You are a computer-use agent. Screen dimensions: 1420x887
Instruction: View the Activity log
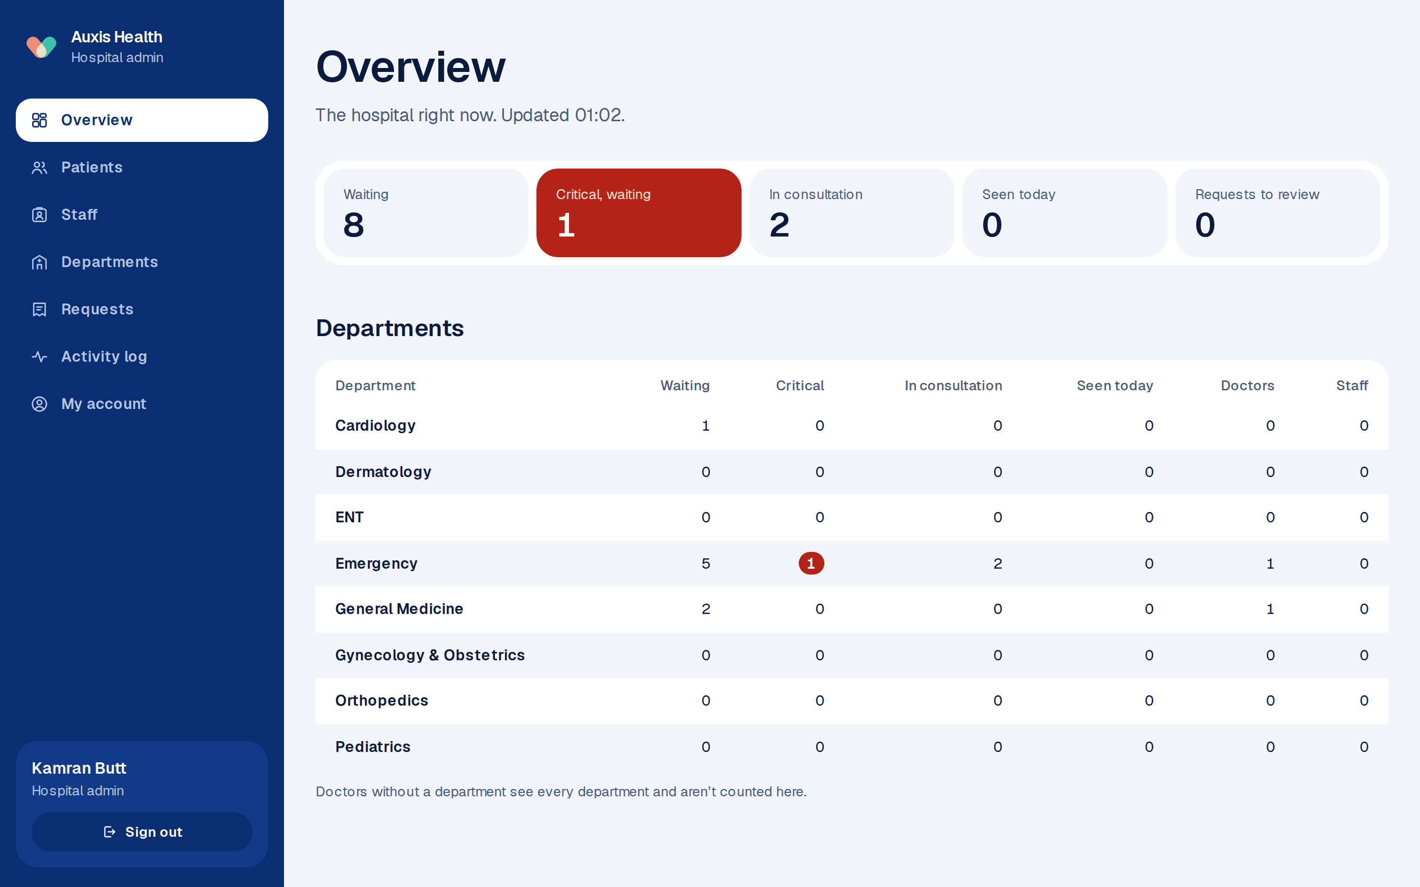coord(142,357)
